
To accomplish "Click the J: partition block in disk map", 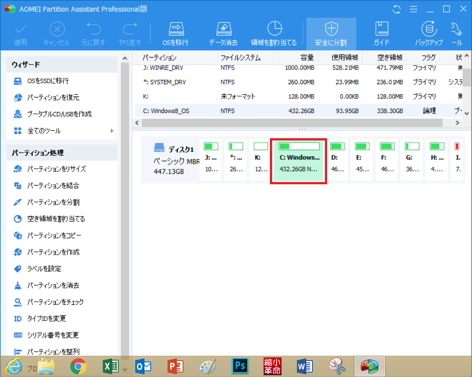I will [x=211, y=160].
